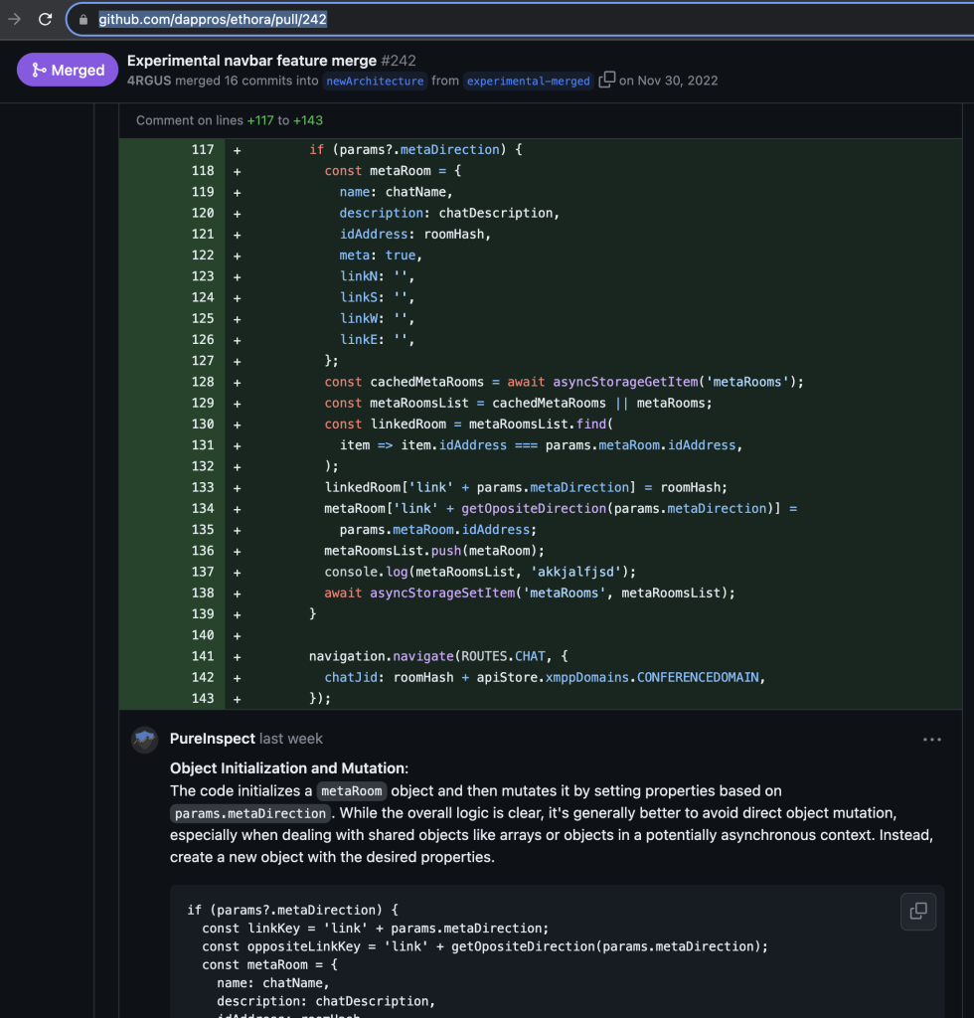Click line number 133
The height and width of the screenshot is (1018, 974).
203,487
